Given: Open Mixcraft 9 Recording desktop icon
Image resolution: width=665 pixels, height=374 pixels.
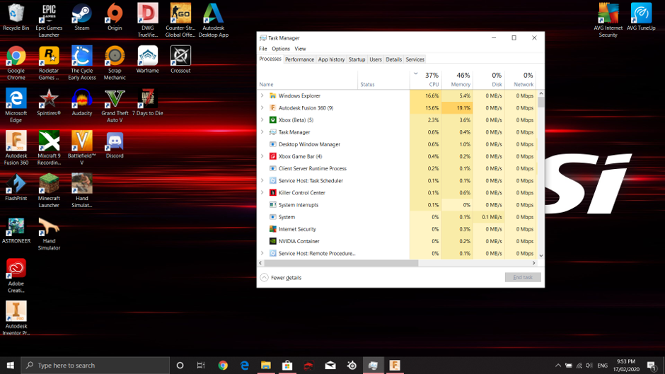Looking at the screenshot, I should click(49, 148).
